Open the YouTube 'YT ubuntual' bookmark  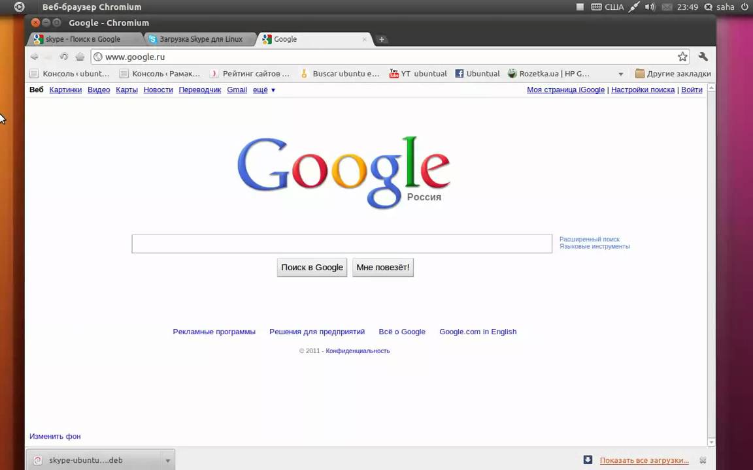[x=418, y=73]
